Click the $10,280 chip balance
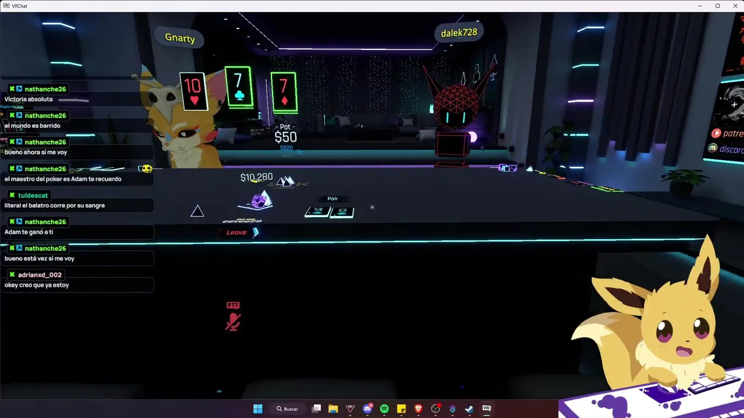This screenshot has height=418, width=744. click(x=256, y=177)
